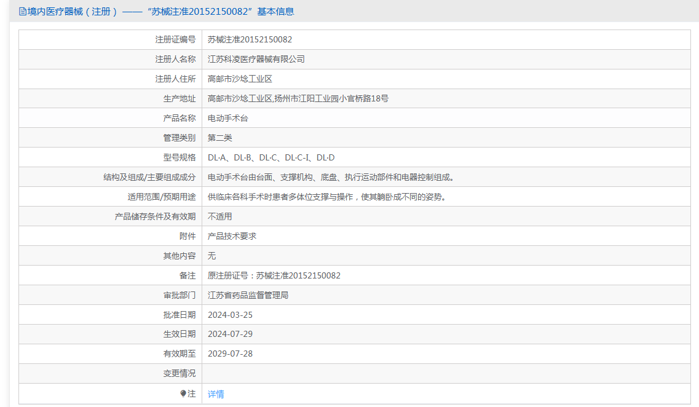Click the 注 label in the last row

pos(192,393)
